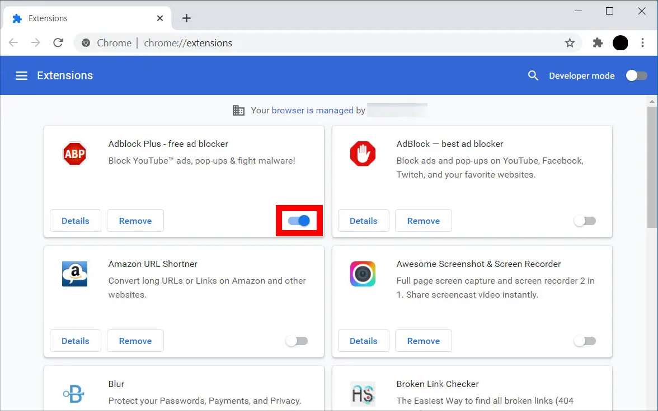Remove Awesome Screenshot & Screen Recorder
Screen dimensions: 658x411
tap(424, 341)
